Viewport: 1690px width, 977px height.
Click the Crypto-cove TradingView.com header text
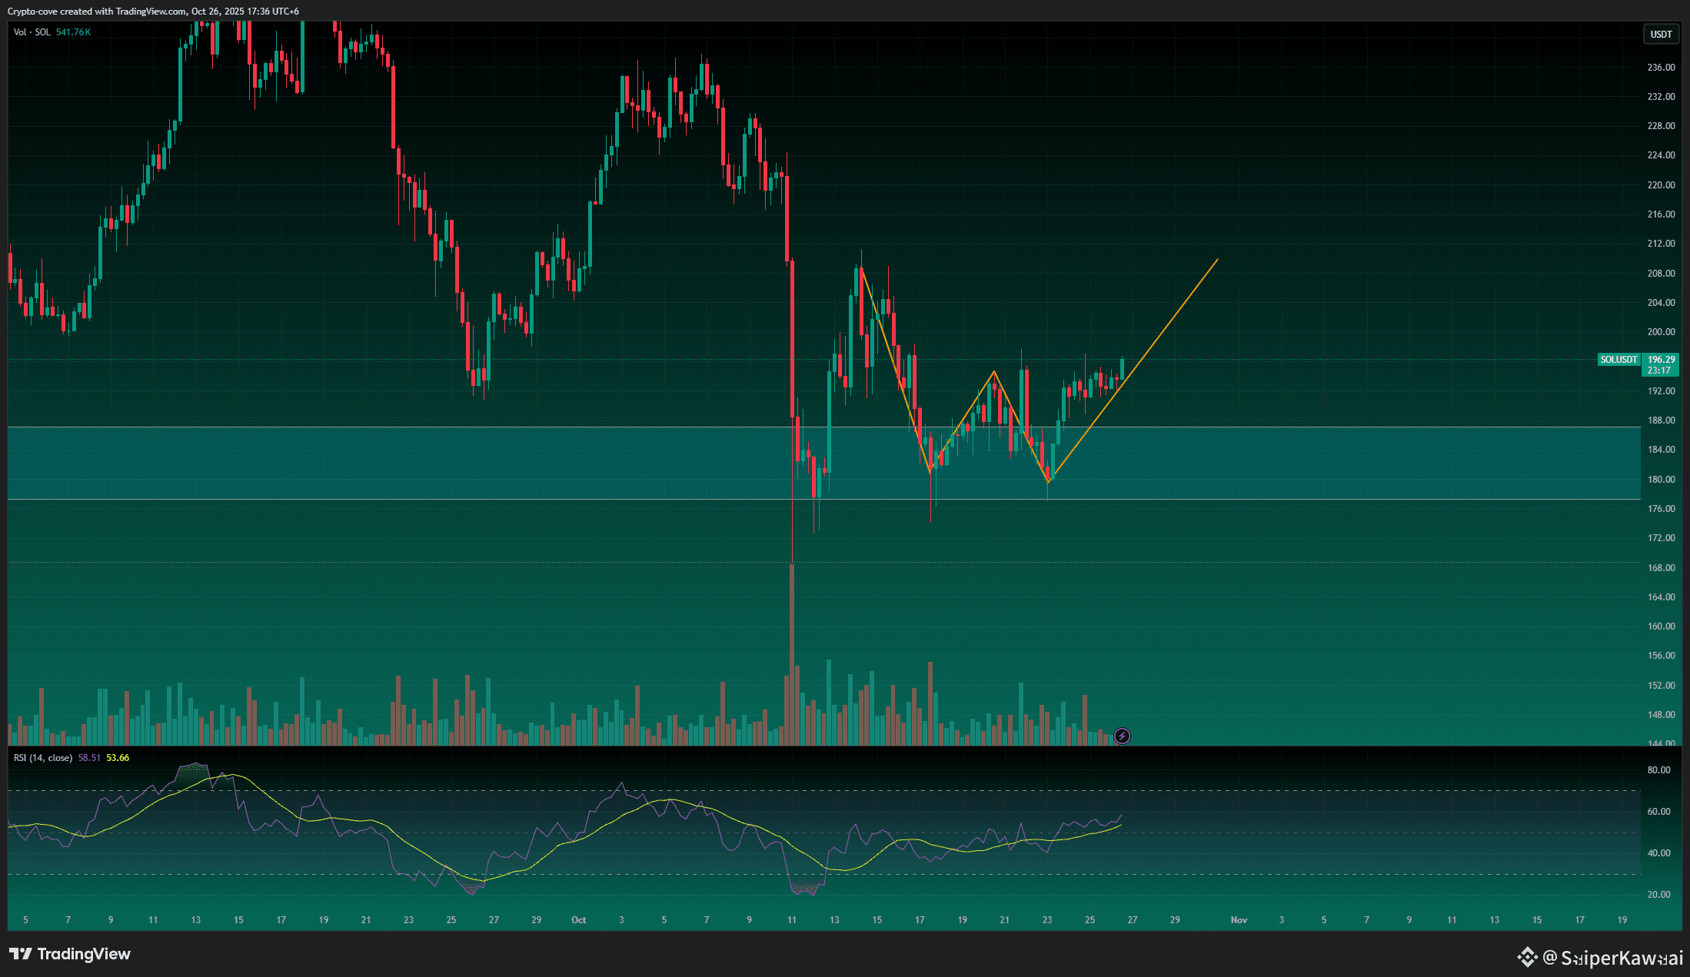pyautogui.click(x=153, y=12)
